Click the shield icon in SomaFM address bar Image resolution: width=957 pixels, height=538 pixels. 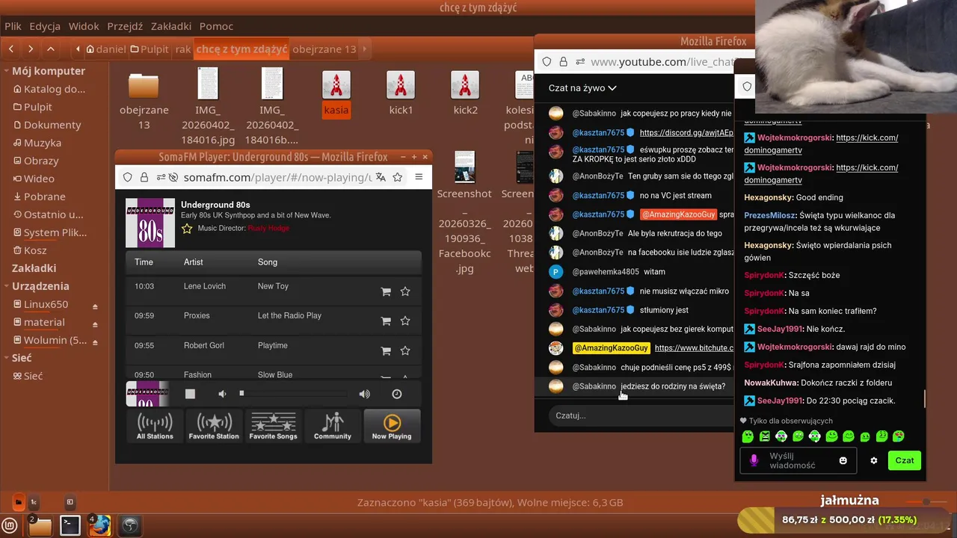click(x=127, y=177)
